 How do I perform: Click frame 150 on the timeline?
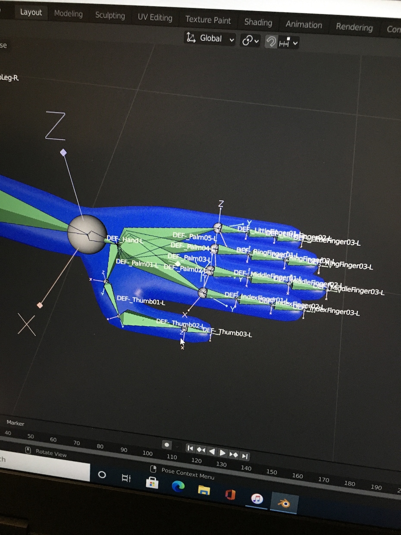point(272,472)
